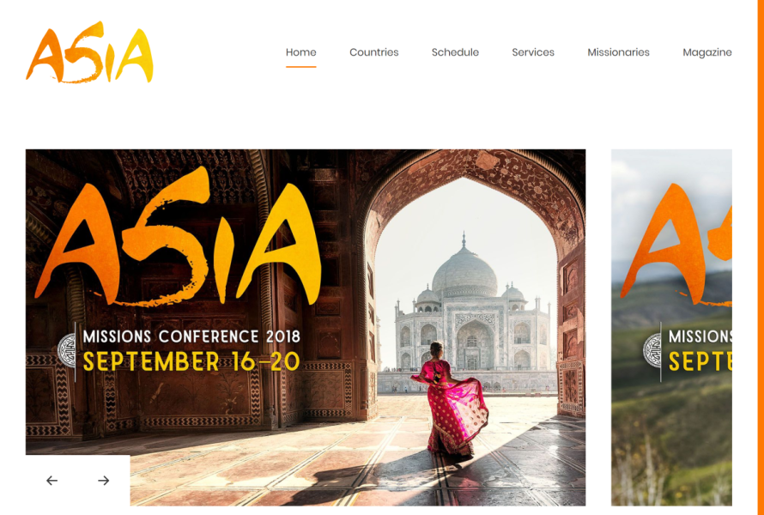Click the previous slide left arrow
Image resolution: width=764 pixels, height=515 pixels.
click(52, 481)
